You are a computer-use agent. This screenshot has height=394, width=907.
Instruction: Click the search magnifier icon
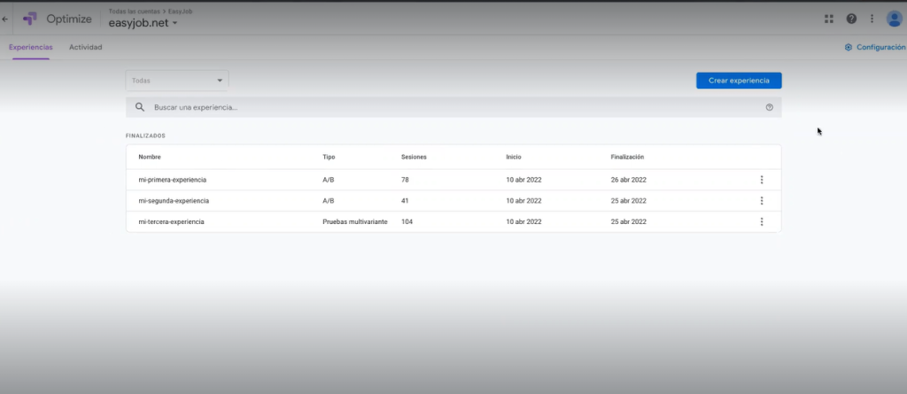[x=139, y=107]
